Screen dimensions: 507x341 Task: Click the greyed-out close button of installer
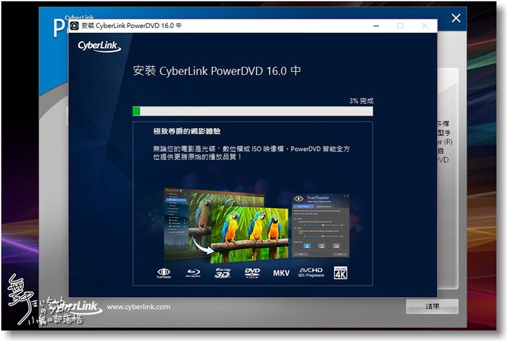pyautogui.click(x=425, y=26)
